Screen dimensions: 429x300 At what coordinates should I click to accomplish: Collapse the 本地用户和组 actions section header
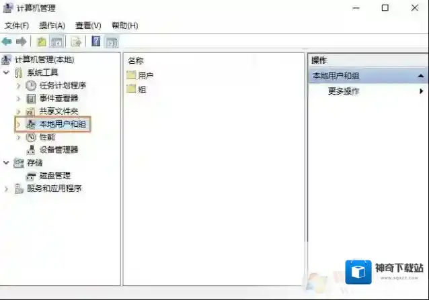421,76
